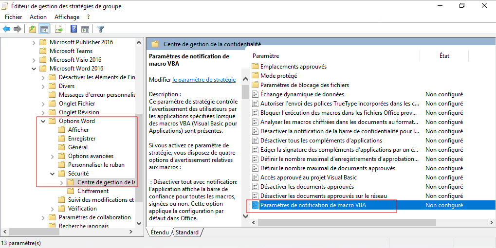Click the Export list toolbar icon
This screenshot has height=248, width=496.
coord(59,29)
